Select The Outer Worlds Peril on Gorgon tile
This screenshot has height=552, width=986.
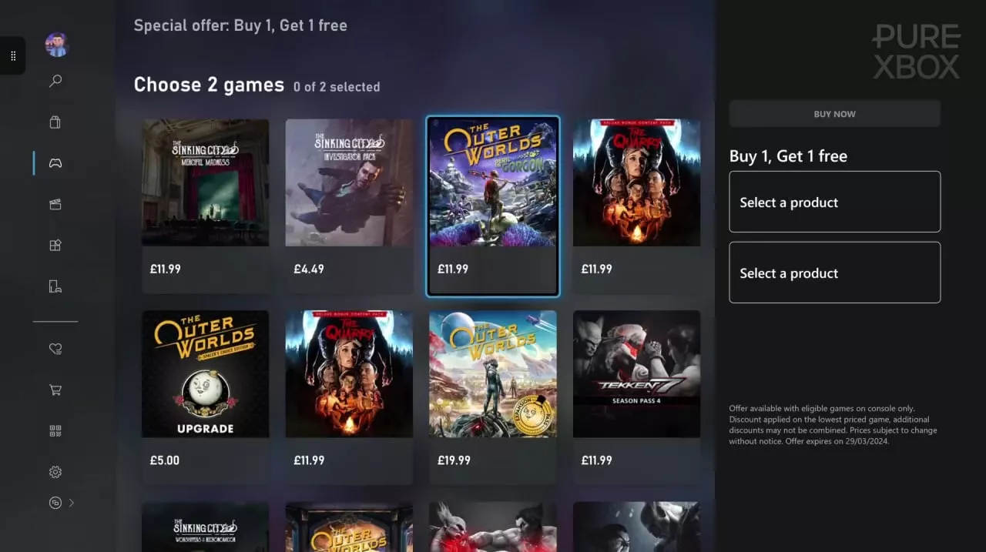pos(493,206)
